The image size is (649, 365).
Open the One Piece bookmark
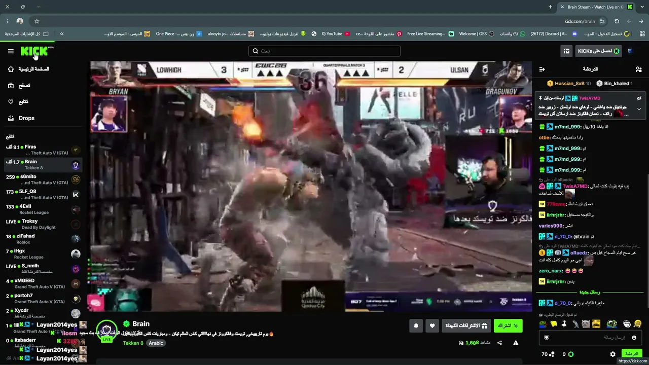[179, 34]
